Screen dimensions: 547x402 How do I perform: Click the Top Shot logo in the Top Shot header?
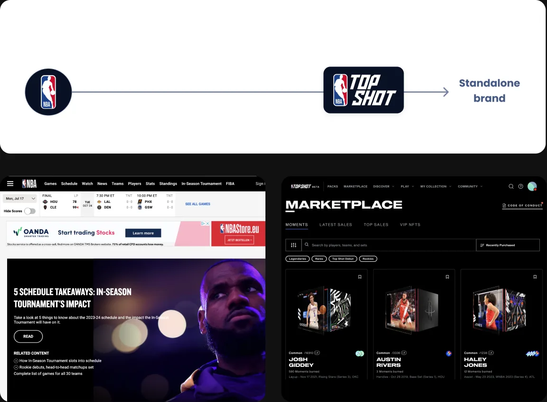pos(305,186)
